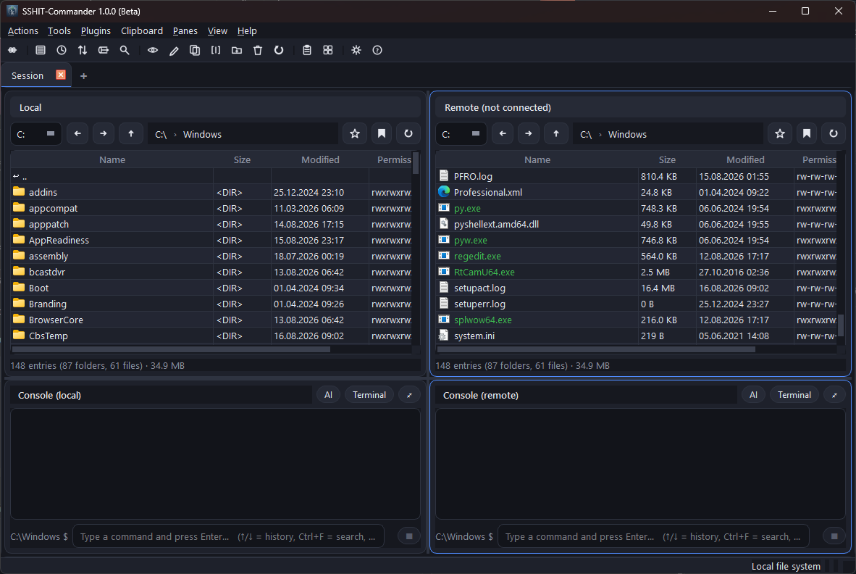Sort Remote pane by Size column
The height and width of the screenshot is (574, 856).
tap(667, 159)
